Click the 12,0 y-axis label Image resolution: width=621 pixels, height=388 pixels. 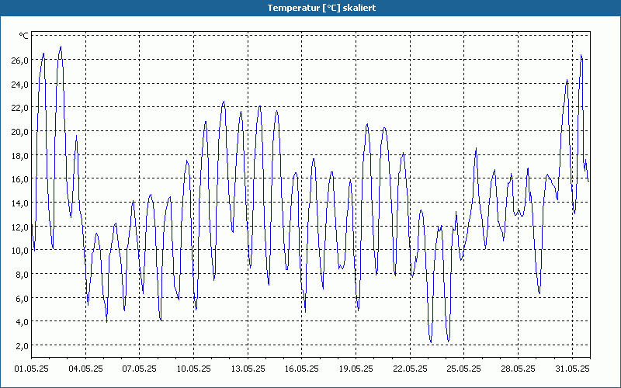pos(20,227)
